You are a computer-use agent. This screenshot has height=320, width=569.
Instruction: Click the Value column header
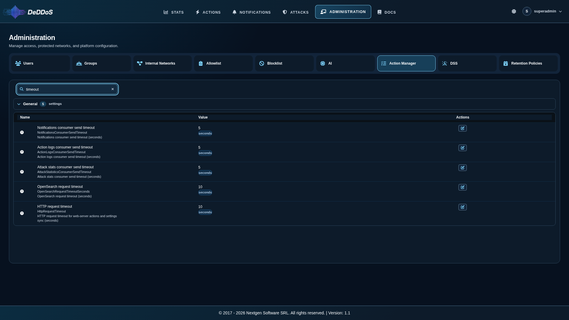(x=203, y=117)
